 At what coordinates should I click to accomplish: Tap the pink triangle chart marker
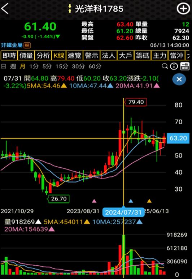94,201
